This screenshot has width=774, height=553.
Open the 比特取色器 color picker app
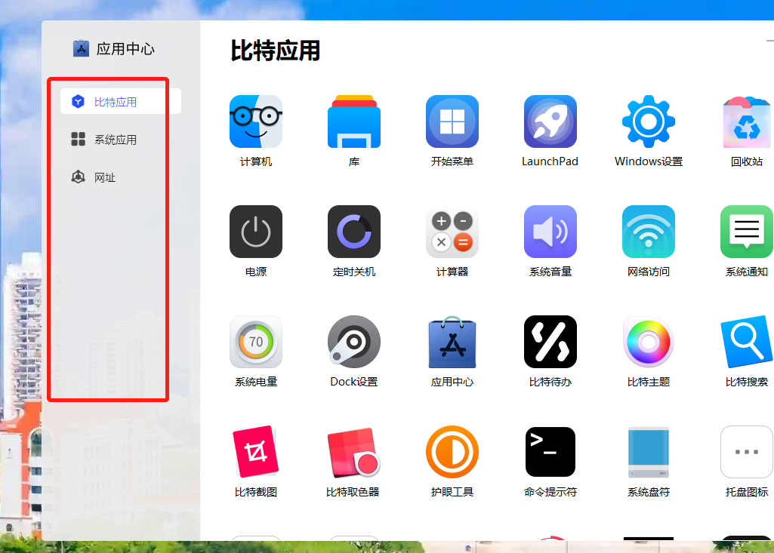pyautogui.click(x=354, y=452)
